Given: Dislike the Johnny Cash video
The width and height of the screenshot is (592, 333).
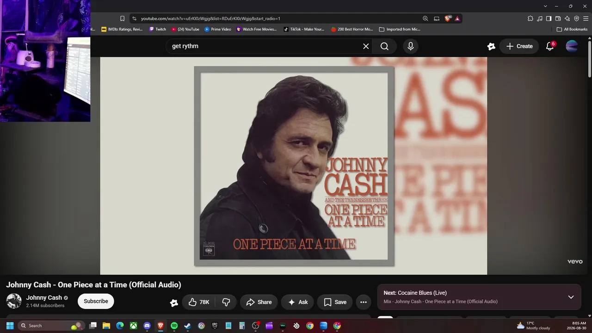Looking at the screenshot, I should 226,302.
